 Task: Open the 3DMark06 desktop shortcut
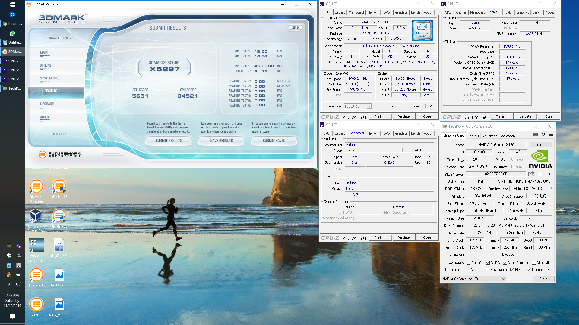point(59,189)
